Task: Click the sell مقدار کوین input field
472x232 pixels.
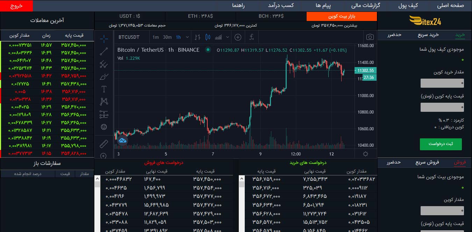Action: [x=442, y=211]
